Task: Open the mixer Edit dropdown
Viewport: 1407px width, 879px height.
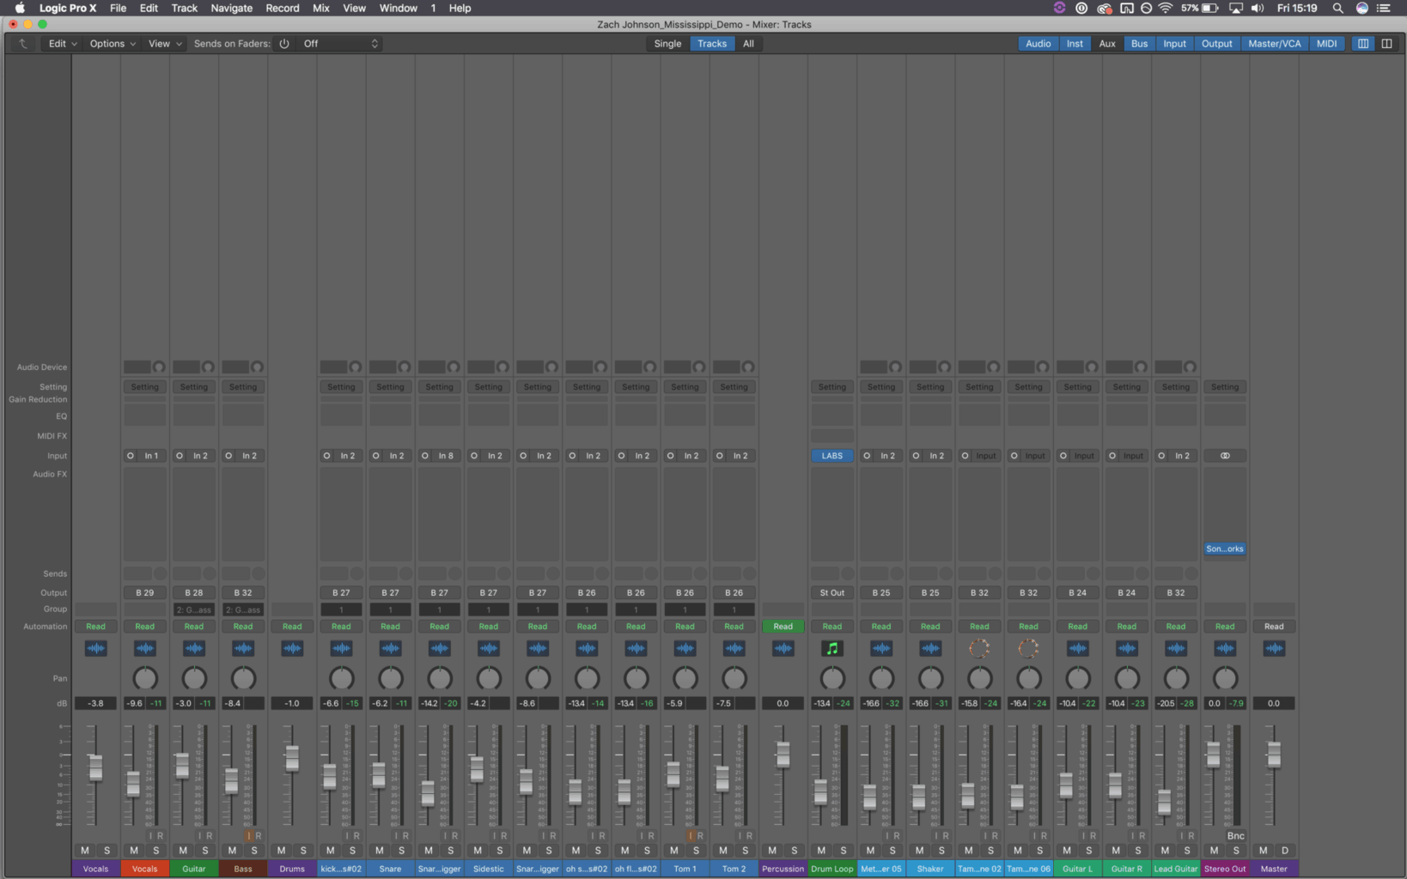Action: click(60, 43)
